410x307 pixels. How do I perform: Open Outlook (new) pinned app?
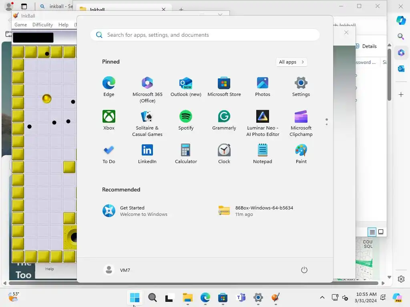[x=186, y=87]
